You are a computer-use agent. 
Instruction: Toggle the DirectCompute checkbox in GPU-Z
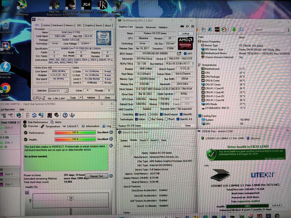(161, 114)
